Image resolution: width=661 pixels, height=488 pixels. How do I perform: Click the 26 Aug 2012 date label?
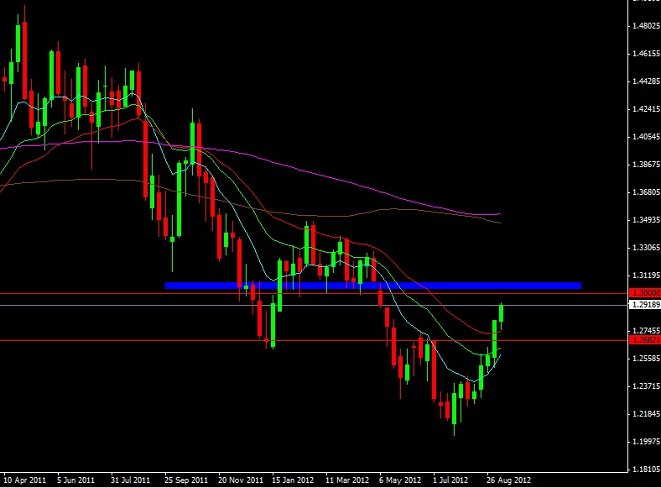coord(508,480)
